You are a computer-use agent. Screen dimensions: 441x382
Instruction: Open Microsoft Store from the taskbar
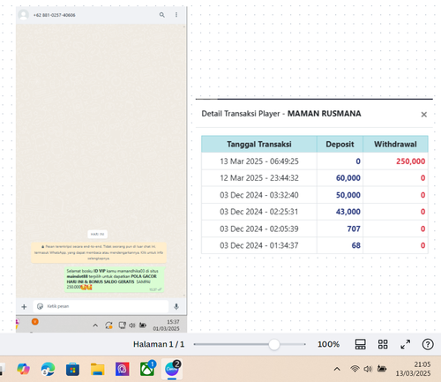(72, 369)
